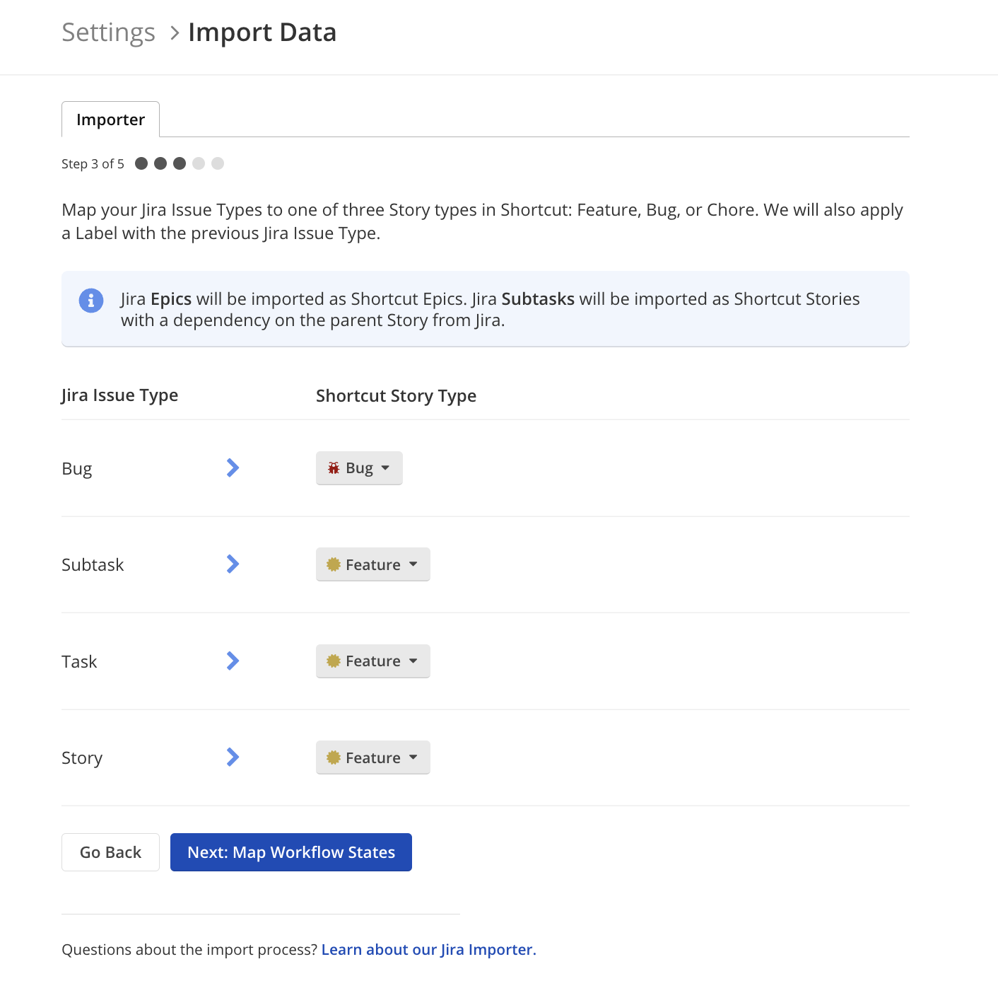Click the breadcrumb separator chevron after Settings
Viewport: 998px width, 993px height.
click(x=175, y=33)
